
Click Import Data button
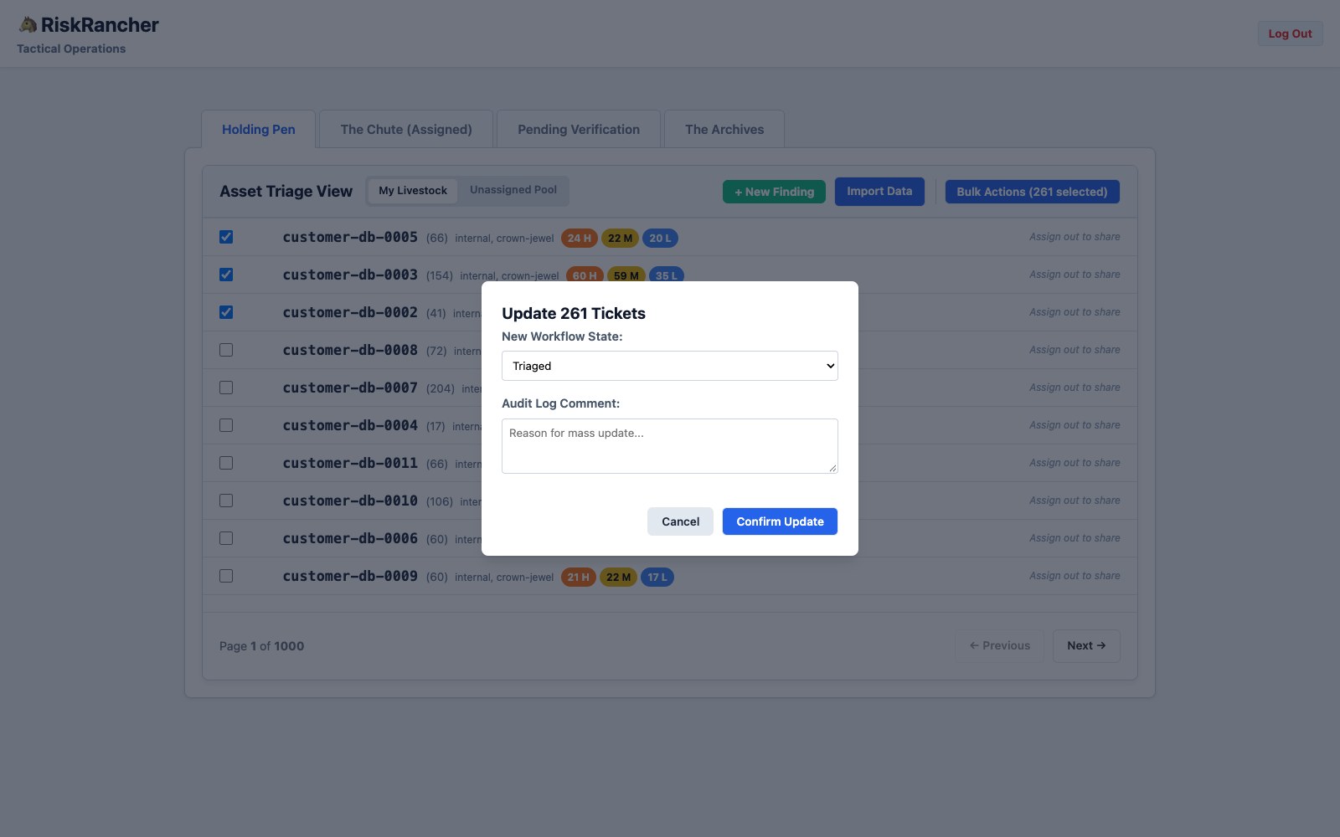pyautogui.click(x=879, y=192)
